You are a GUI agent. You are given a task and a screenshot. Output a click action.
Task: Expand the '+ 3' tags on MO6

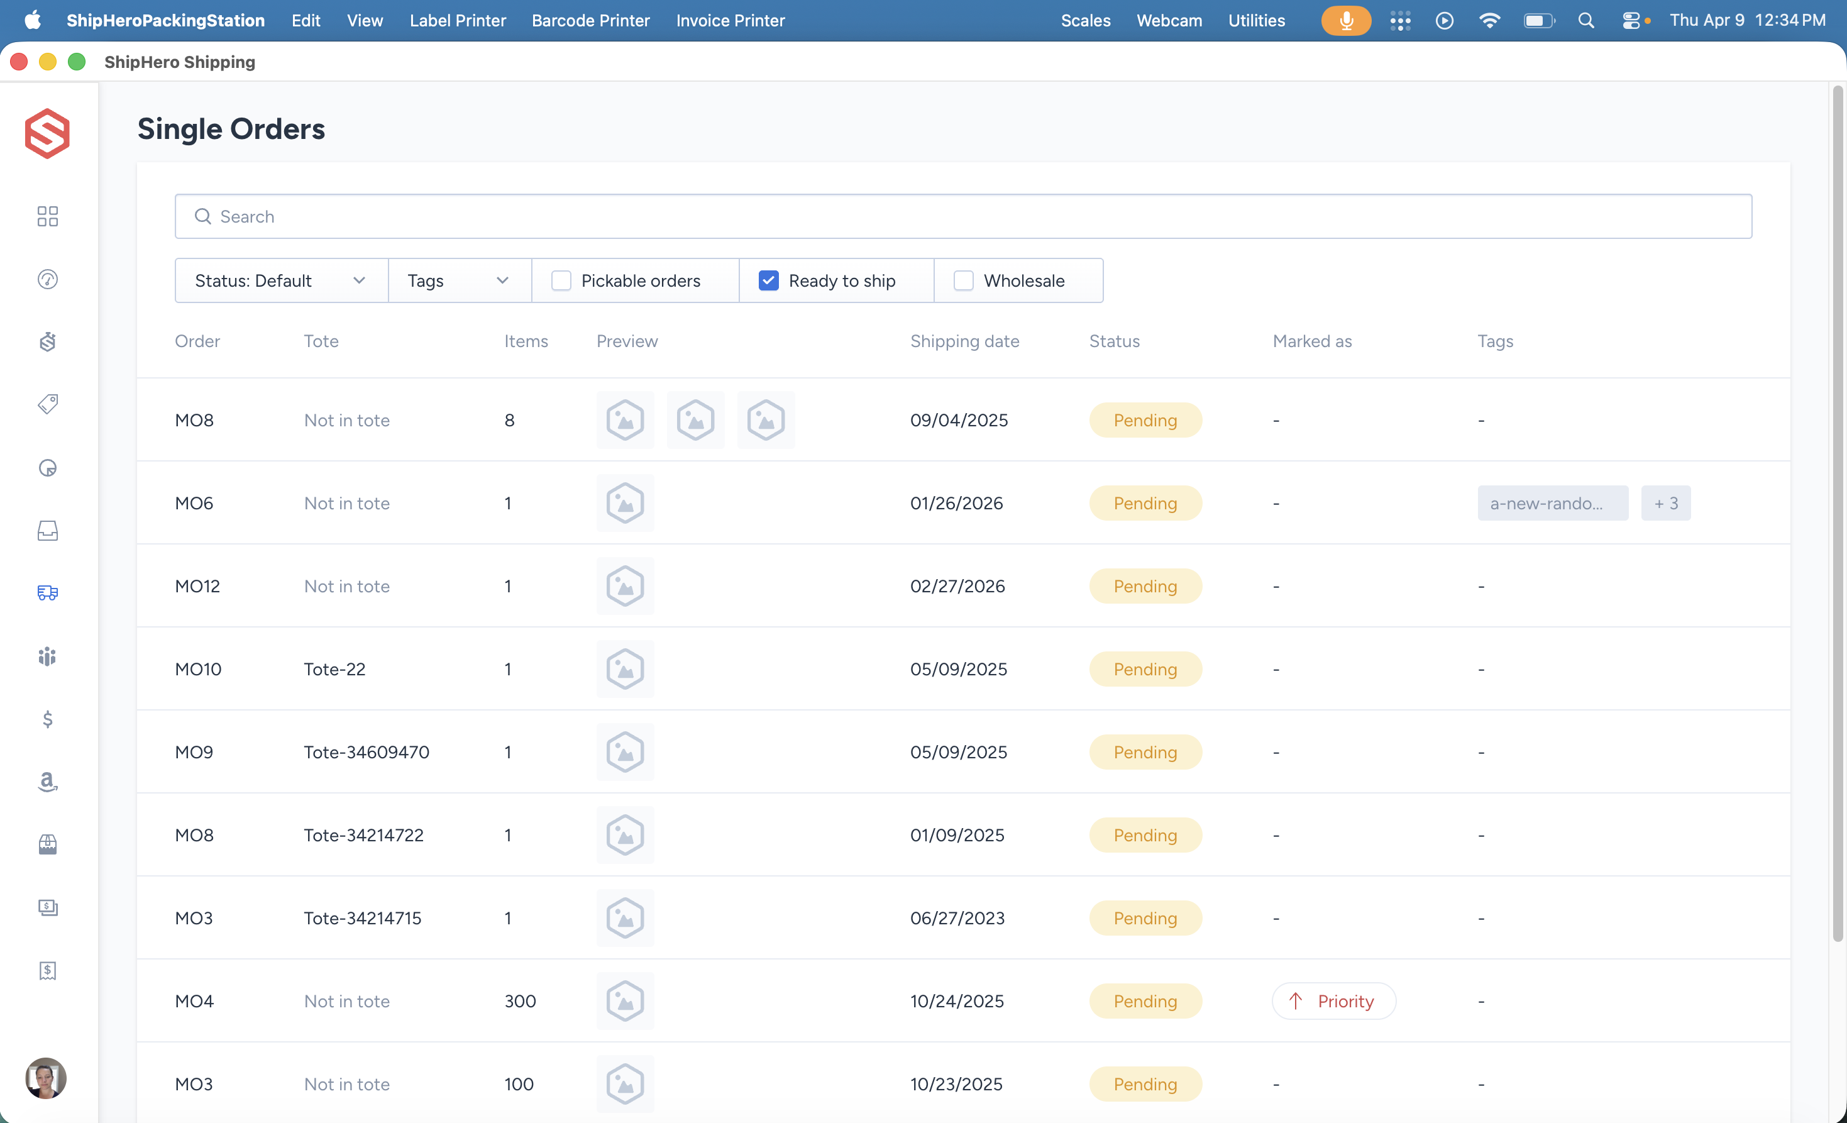point(1665,503)
